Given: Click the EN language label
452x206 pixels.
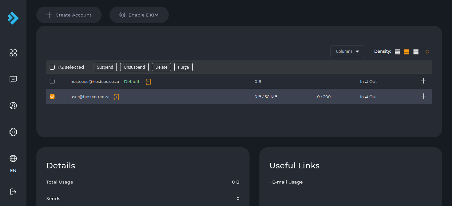Looking at the screenshot, I should click(x=13, y=171).
